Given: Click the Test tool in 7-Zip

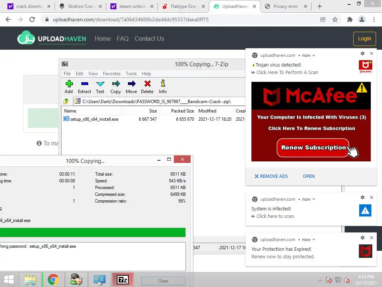Looking at the screenshot, I should pyautogui.click(x=100, y=87).
